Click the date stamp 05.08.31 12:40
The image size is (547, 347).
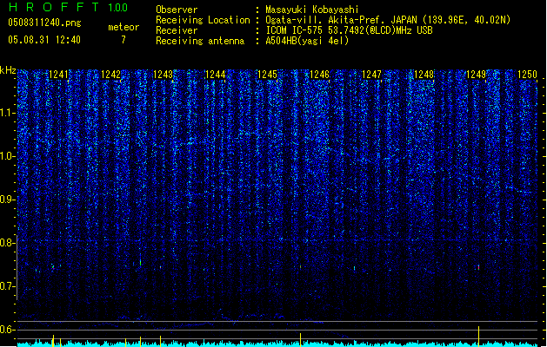44,40
